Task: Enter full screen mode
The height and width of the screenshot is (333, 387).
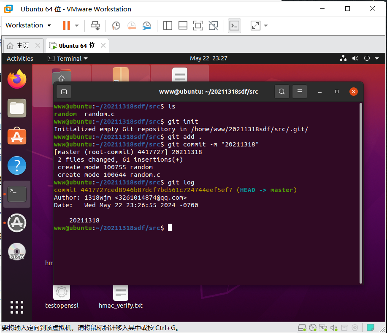Action: tap(198, 25)
